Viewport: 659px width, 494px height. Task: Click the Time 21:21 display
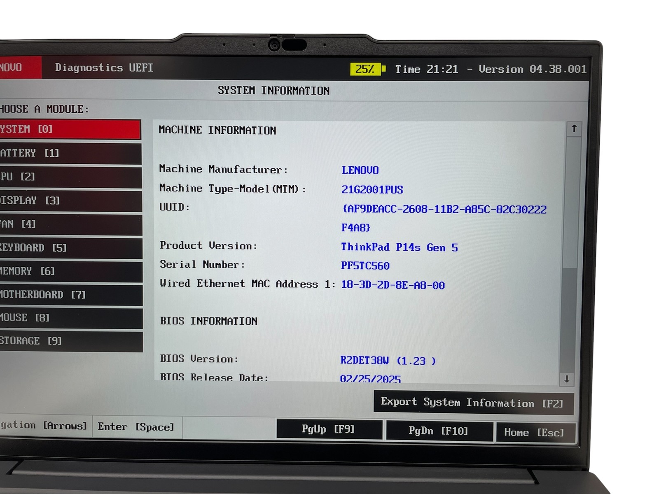[427, 69]
